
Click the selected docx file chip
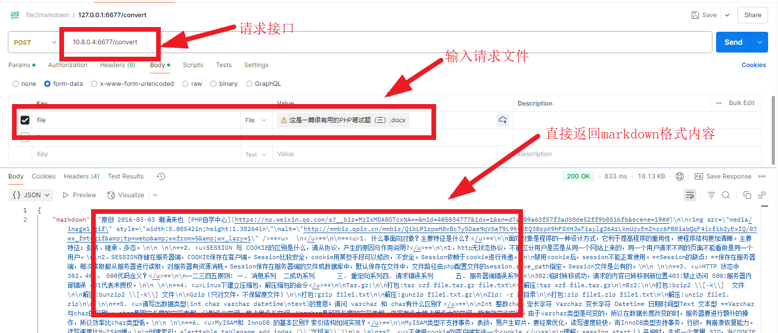[343, 120]
